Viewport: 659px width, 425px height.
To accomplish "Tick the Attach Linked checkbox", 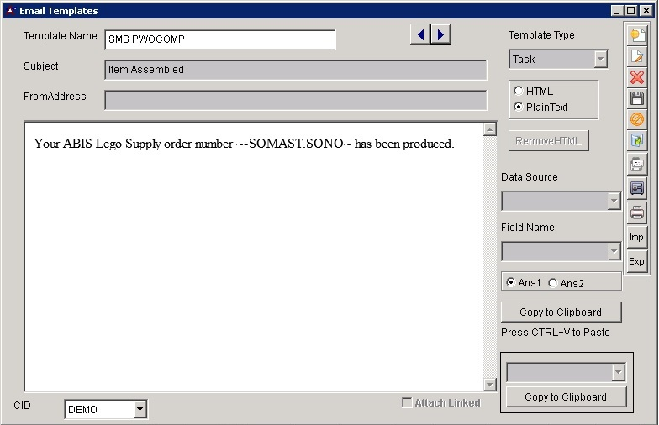I will 408,403.
